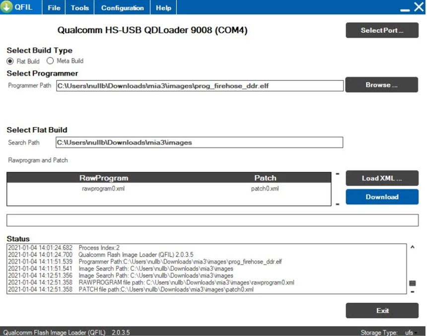Click the Load XML button

click(x=382, y=178)
